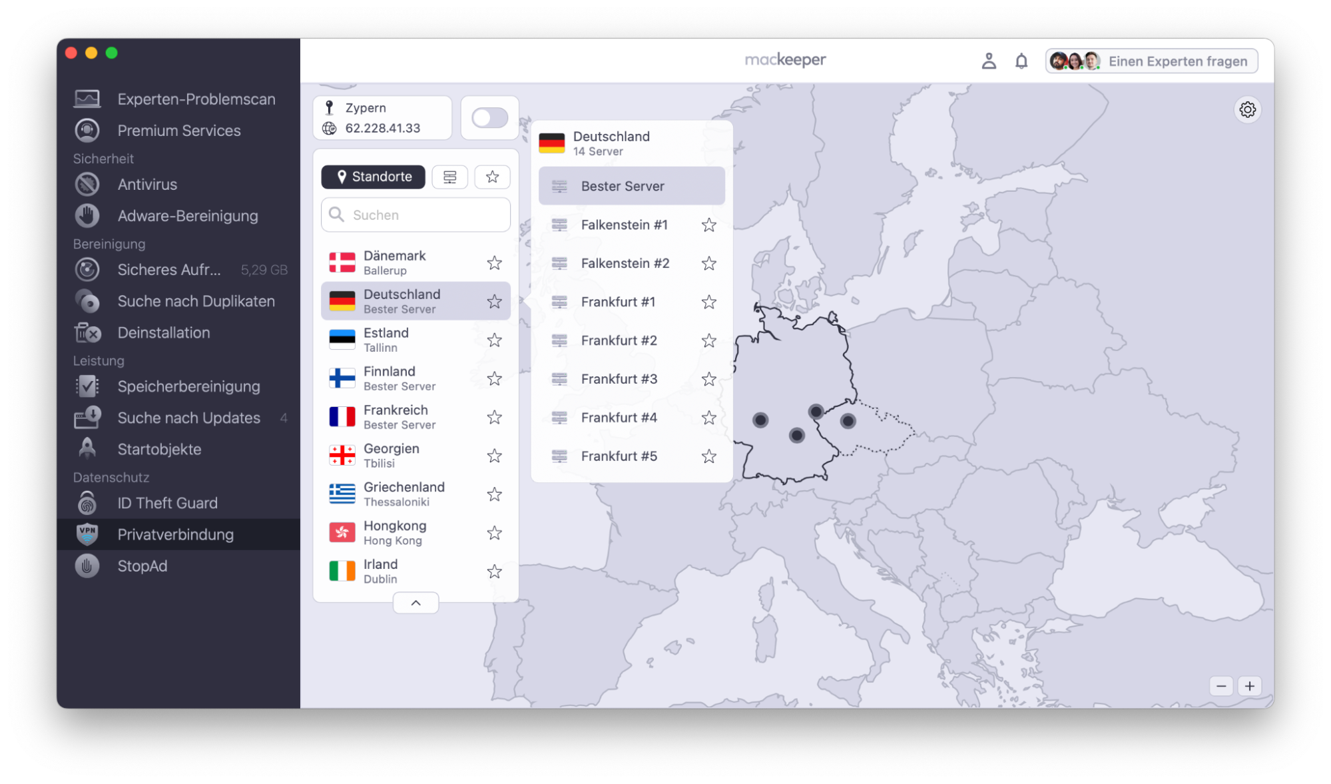1331x784 pixels.
Task: Open Adware-Bereinigung from the sidebar
Action: point(187,215)
